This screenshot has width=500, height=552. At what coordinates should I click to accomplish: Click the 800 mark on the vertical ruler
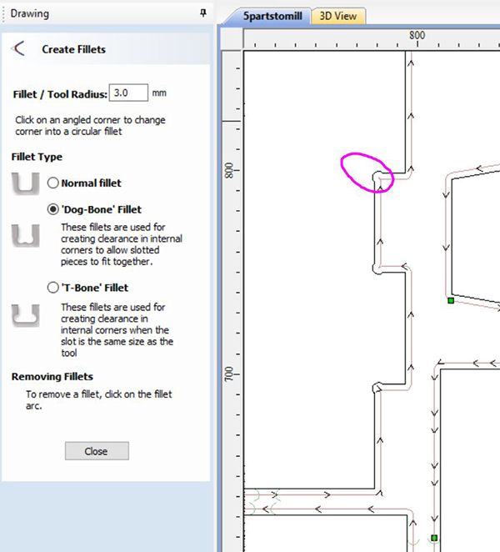(229, 170)
